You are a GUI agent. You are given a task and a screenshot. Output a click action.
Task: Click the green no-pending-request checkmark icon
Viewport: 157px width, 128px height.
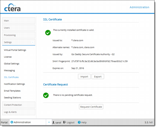46,95
